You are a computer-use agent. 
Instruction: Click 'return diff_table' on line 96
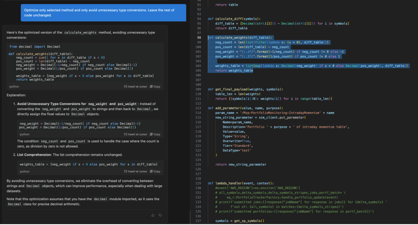point(231,28)
